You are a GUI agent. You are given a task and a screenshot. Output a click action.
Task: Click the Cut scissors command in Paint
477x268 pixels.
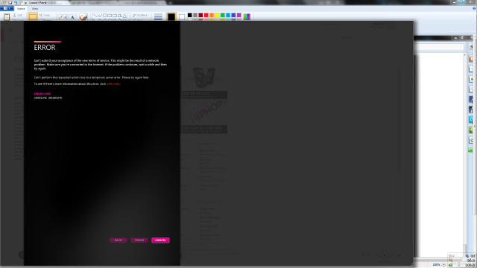(x=17, y=15)
